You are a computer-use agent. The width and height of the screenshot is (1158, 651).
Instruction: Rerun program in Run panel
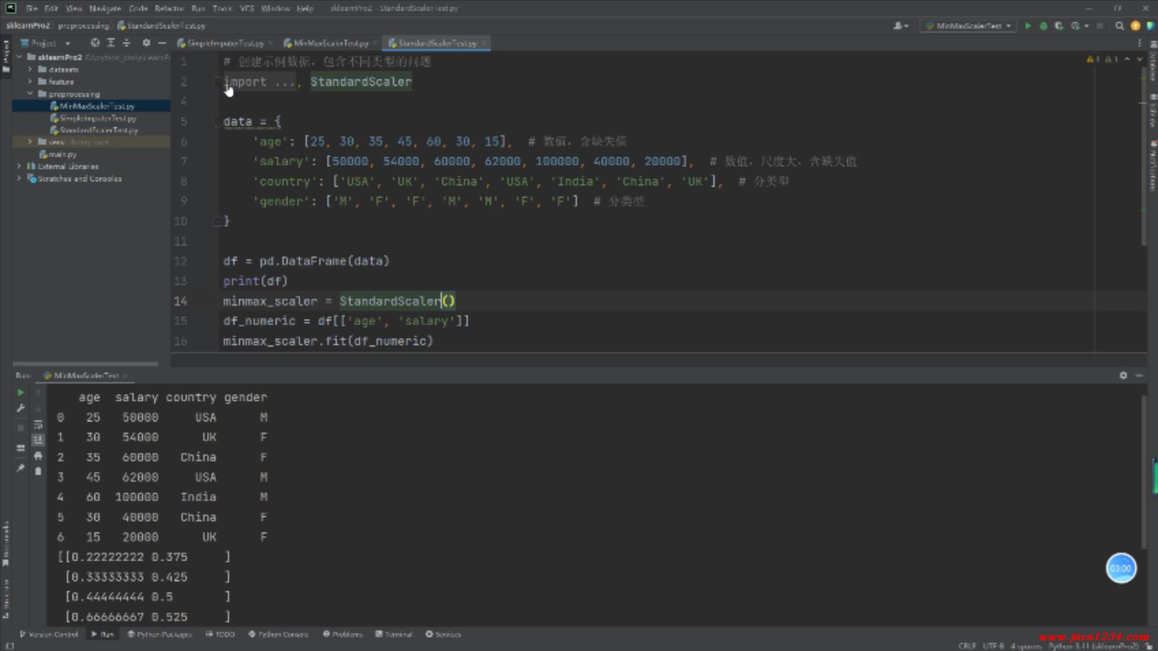point(21,392)
